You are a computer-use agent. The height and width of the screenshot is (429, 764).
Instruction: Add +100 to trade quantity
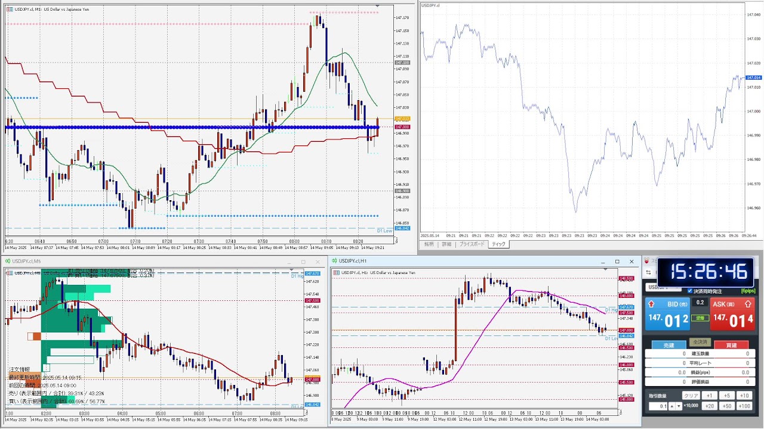coord(744,406)
